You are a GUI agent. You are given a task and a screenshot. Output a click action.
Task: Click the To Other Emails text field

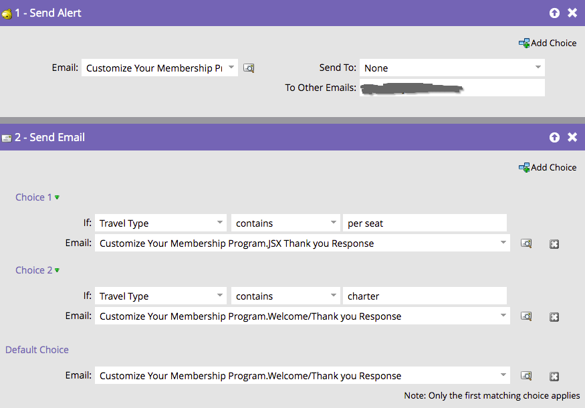(x=451, y=88)
